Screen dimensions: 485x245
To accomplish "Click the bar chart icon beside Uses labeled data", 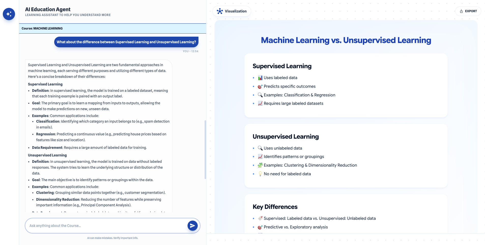I will tap(260, 78).
